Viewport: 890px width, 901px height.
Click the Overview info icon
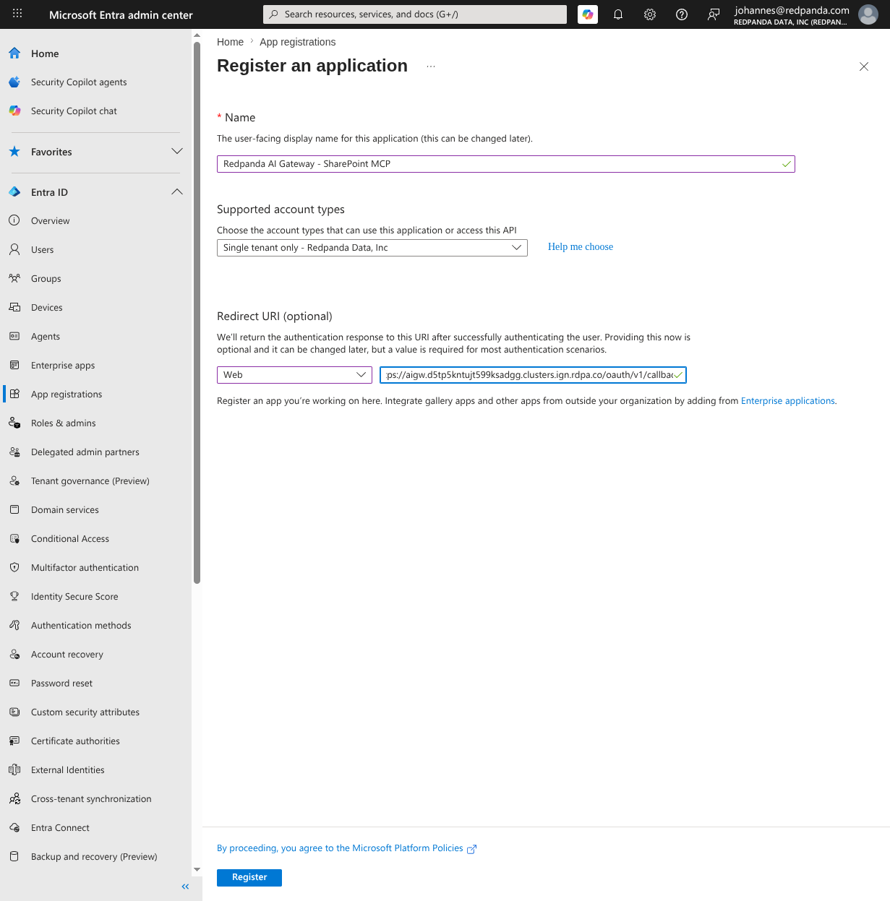coord(14,221)
